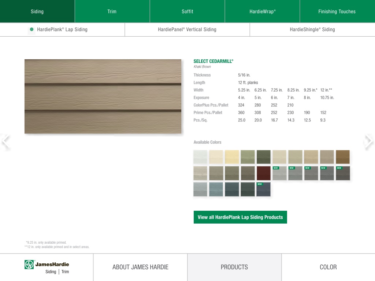The width and height of the screenshot is (375, 281).
Task: Choose the second swatch in third row
Action: click(216, 189)
